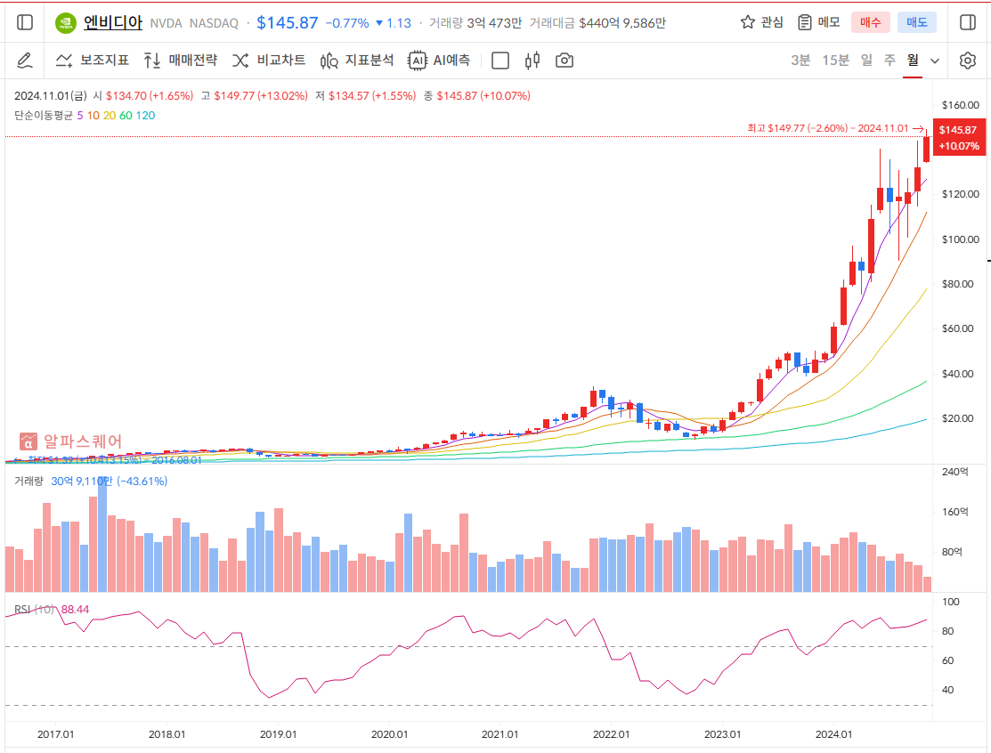This screenshot has width=991, height=753.
Task: Click moving average period 5
Action: tap(80, 116)
